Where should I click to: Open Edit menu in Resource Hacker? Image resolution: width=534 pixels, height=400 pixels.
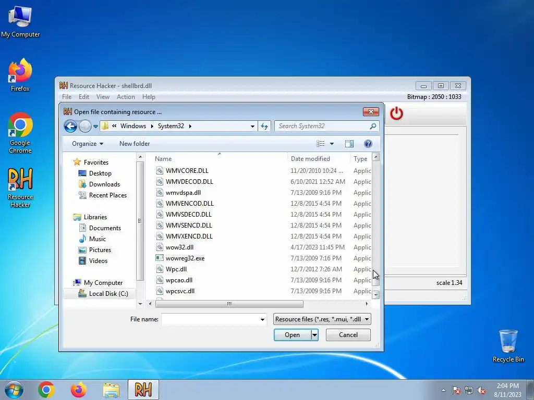point(84,97)
